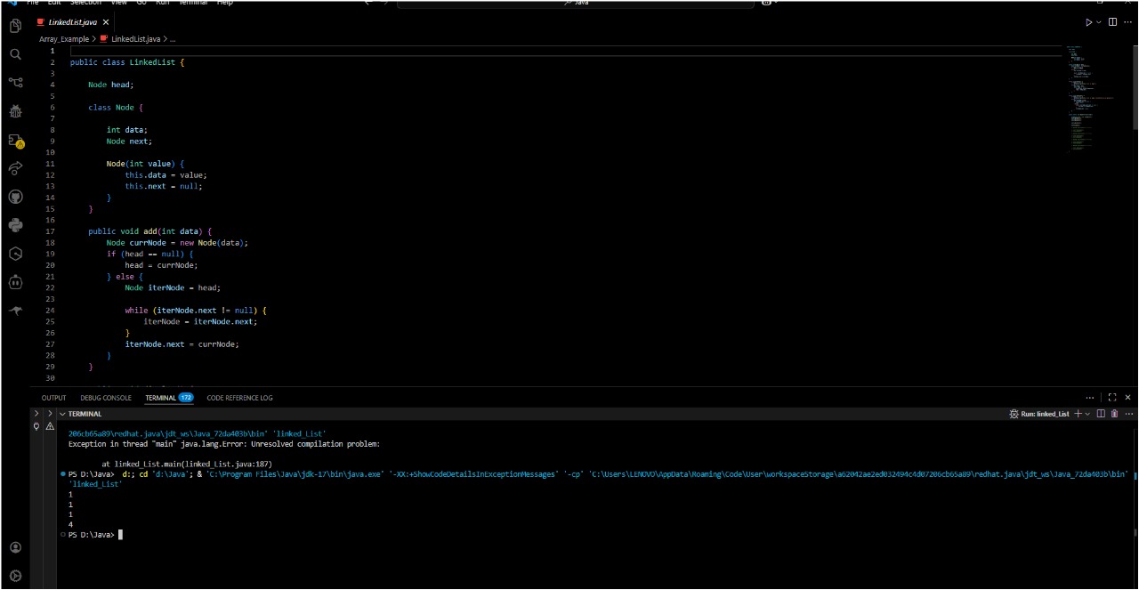Image resolution: width=1139 pixels, height=590 pixels.
Task: Collapse the TERMINAL section chevron
Action: click(x=61, y=414)
